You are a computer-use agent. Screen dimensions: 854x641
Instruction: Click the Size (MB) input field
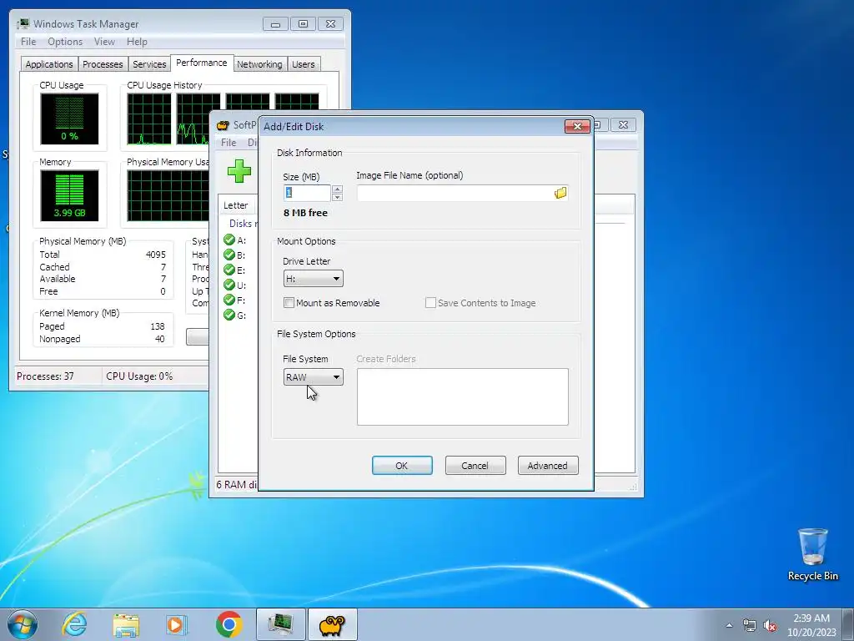click(x=307, y=193)
